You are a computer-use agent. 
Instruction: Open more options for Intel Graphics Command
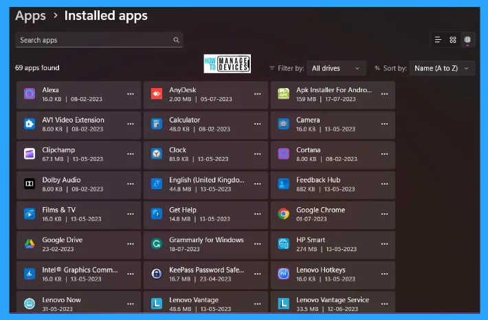coord(131,274)
